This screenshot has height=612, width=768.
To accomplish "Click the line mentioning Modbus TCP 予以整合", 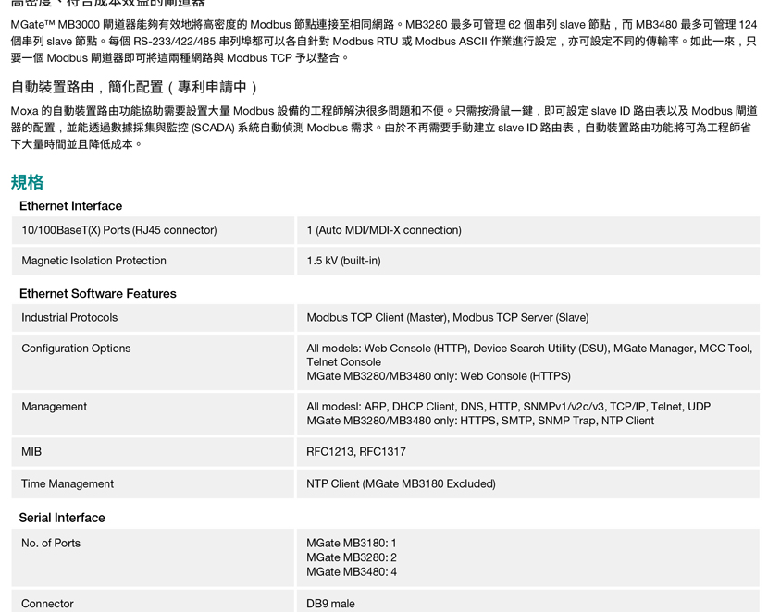I will [180, 57].
